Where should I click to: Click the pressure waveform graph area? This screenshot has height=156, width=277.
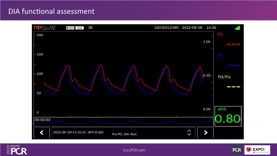point(121,76)
